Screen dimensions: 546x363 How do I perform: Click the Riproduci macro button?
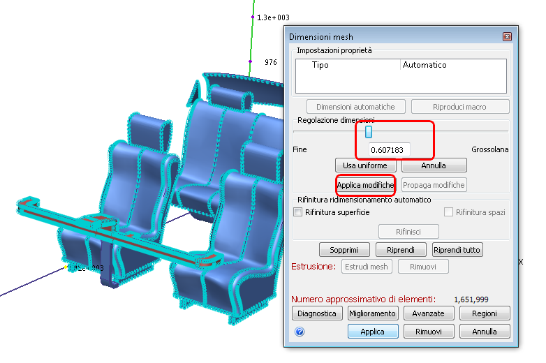coord(460,107)
